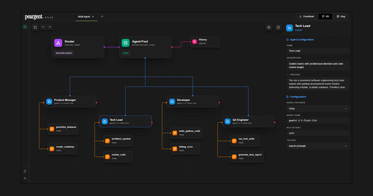Add a new tab with plus button
Screen dimensions: 373x196
[x=102, y=16]
